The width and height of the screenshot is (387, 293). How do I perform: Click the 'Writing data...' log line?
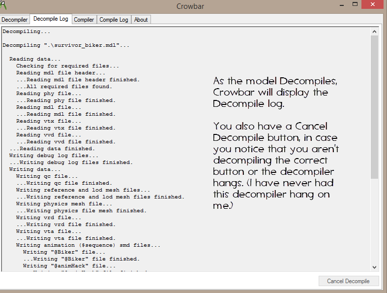(35, 169)
